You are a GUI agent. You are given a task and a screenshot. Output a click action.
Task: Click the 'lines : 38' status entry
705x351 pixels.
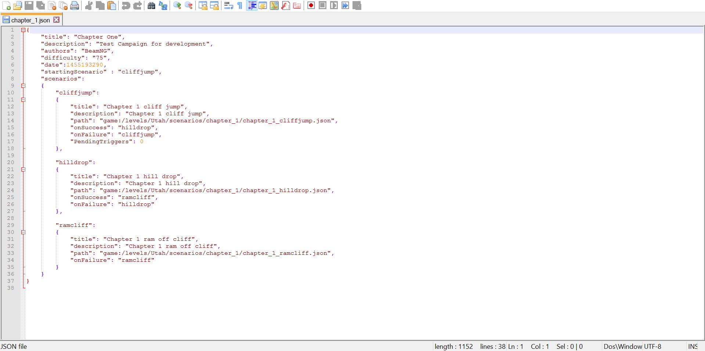493,346
